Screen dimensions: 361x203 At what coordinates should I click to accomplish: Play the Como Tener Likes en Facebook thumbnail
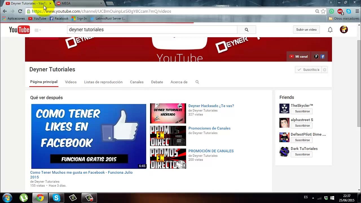click(89, 136)
